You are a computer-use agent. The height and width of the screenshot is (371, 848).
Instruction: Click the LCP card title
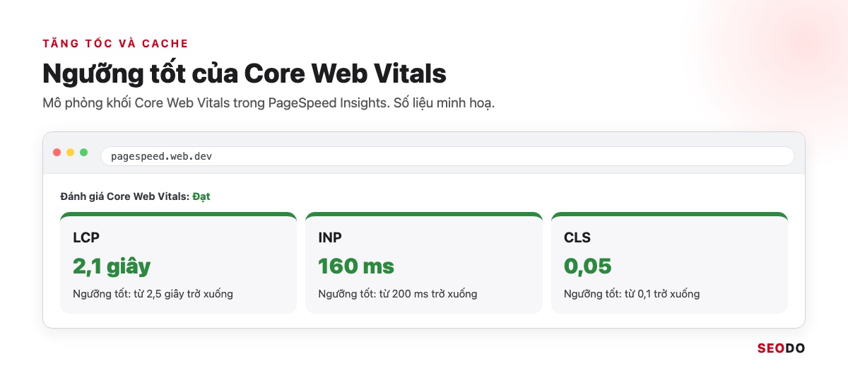coord(86,237)
